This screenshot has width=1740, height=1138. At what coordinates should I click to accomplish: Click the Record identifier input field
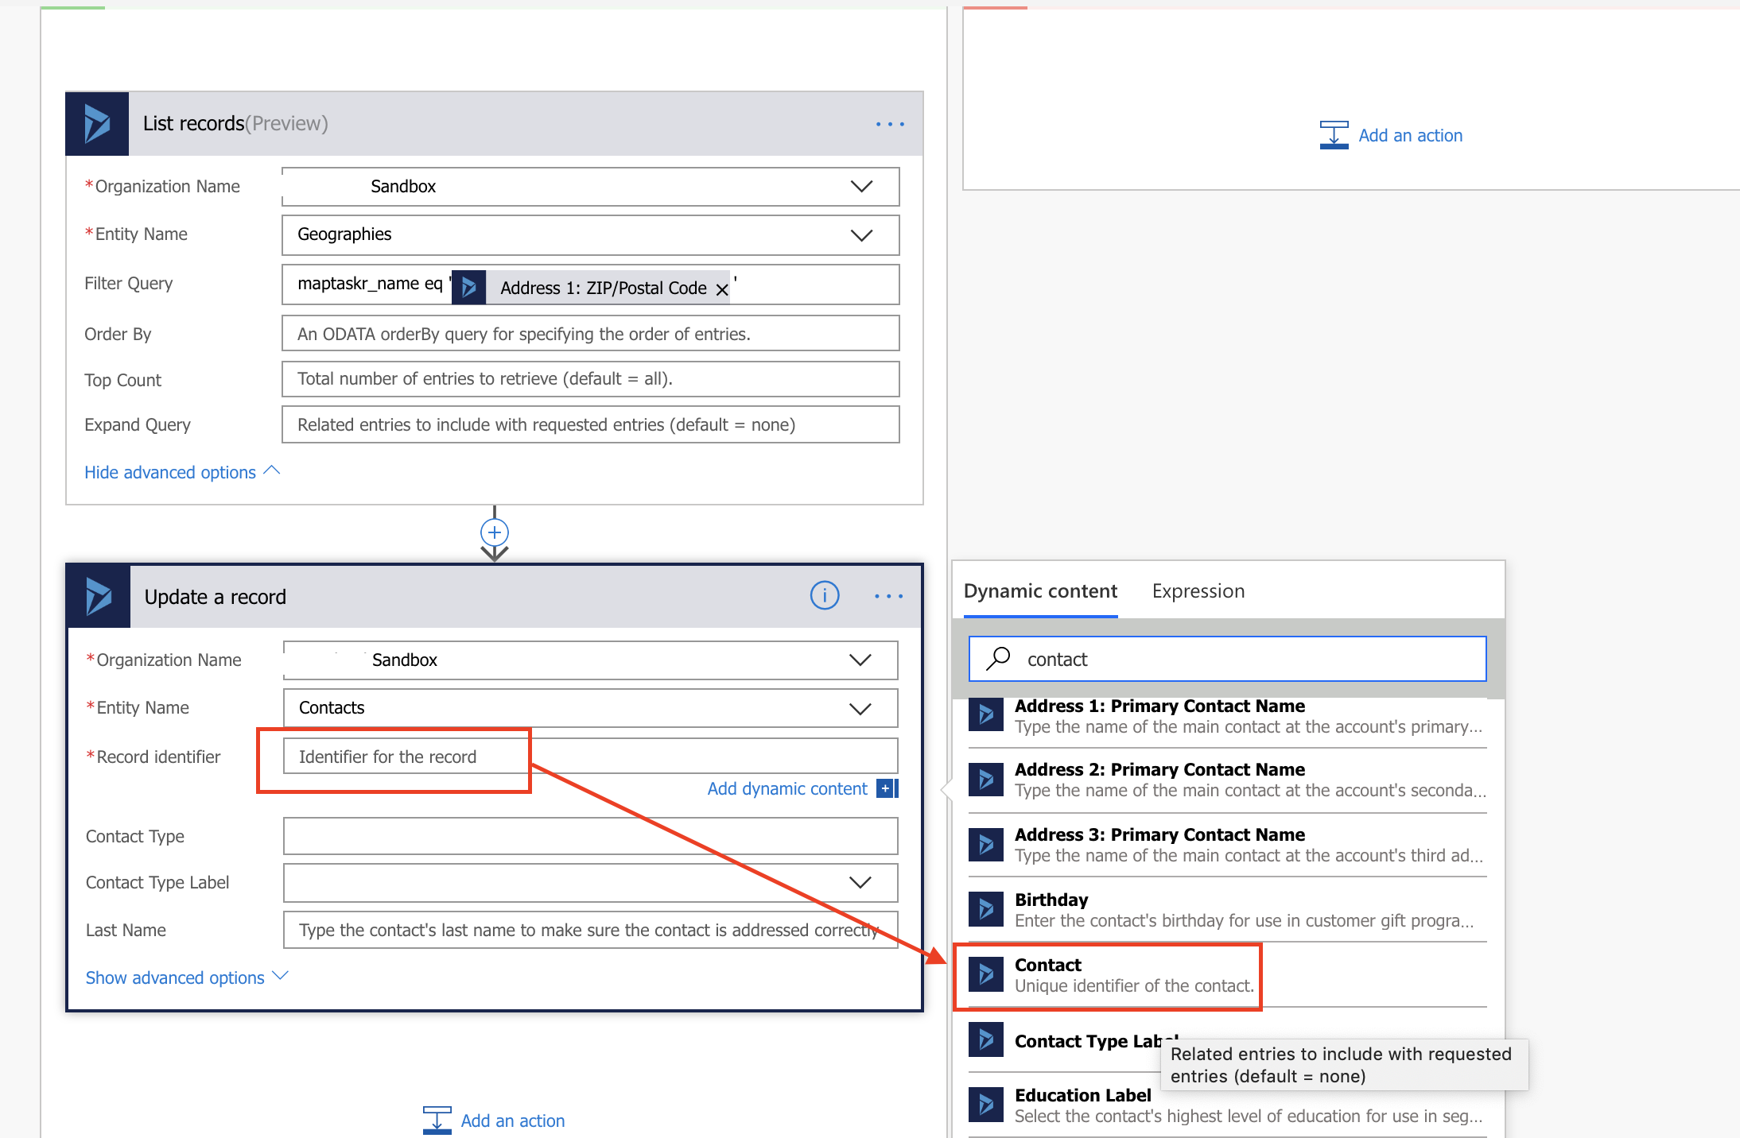[x=590, y=757]
